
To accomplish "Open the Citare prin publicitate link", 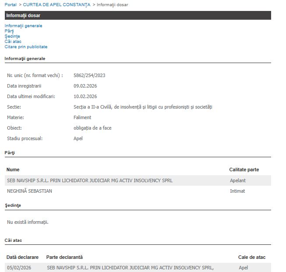I will pyautogui.click(x=26, y=47).
